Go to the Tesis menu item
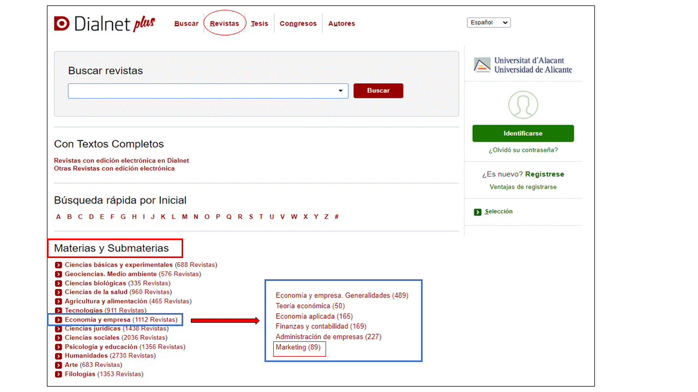This screenshot has height=392, width=698. coord(260,24)
